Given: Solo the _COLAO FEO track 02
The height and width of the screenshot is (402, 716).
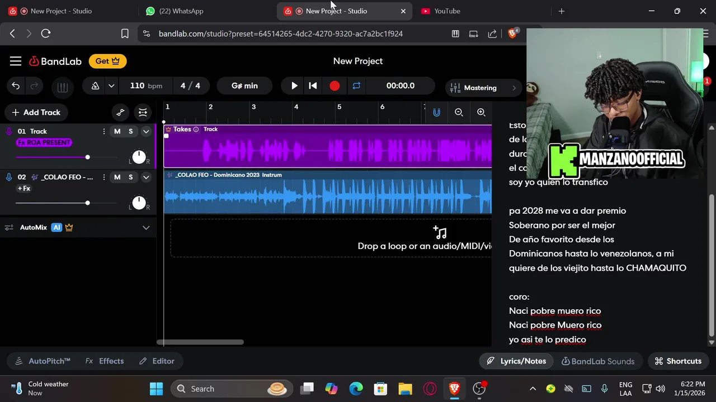Looking at the screenshot, I should [131, 177].
